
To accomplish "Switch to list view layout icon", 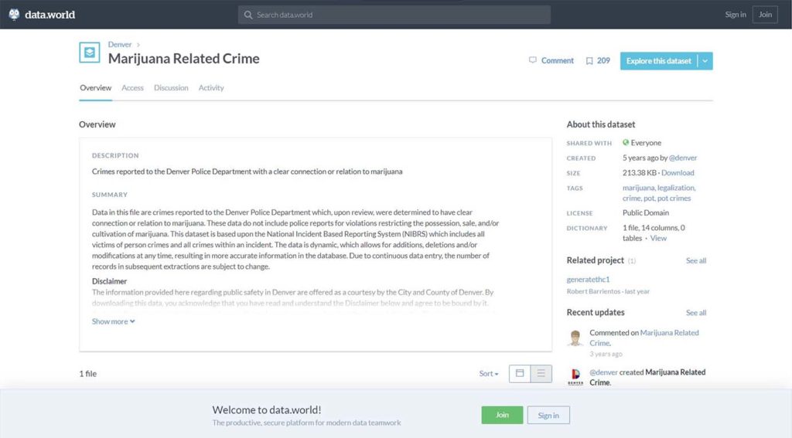I will point(541,373).
